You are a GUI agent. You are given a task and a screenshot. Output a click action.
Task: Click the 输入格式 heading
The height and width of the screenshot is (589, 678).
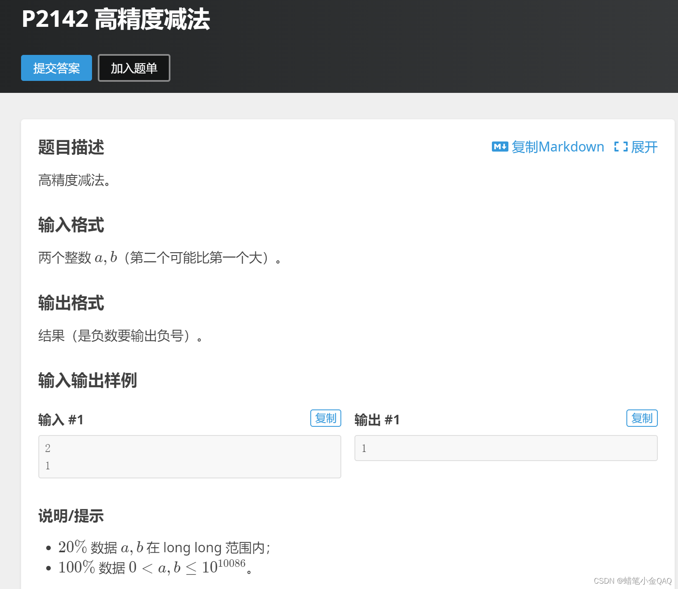tap(71, 225)
